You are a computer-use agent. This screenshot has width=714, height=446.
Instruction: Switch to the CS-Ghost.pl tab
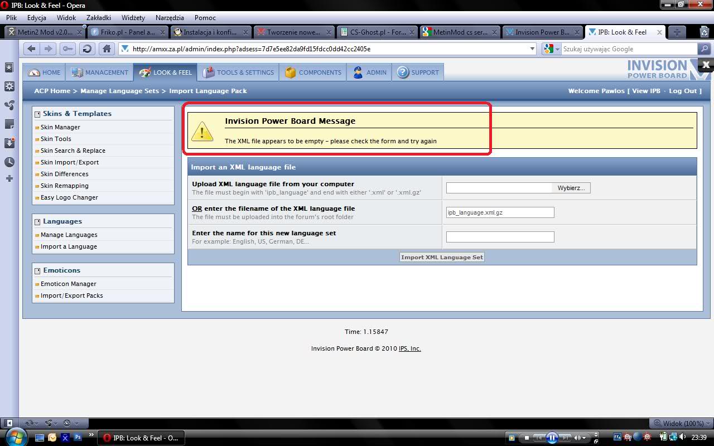(x=377, y=32)
